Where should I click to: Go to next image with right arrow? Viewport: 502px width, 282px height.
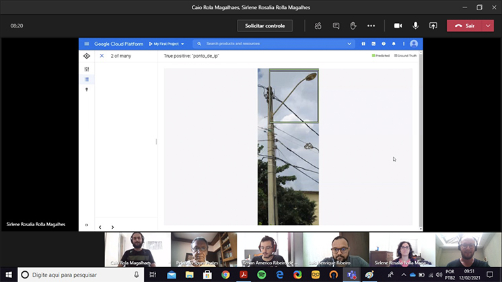click(x=112, y=227)
